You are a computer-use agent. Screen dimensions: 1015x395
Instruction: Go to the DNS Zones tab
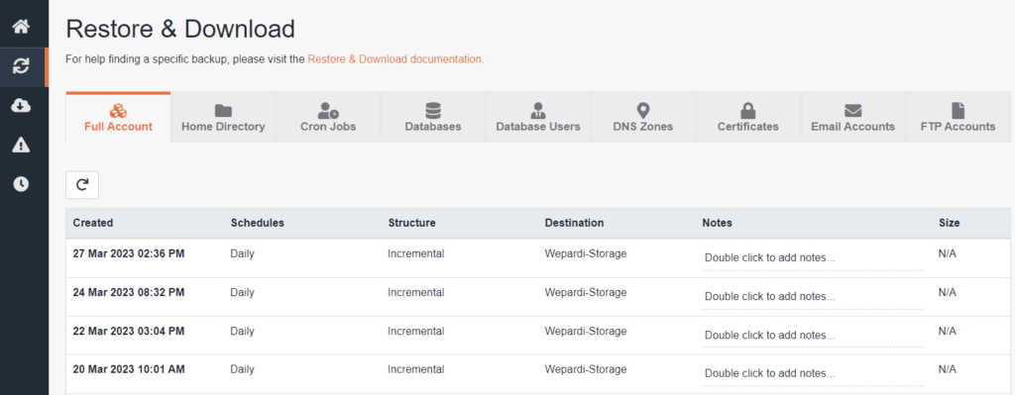click(642, 117)
